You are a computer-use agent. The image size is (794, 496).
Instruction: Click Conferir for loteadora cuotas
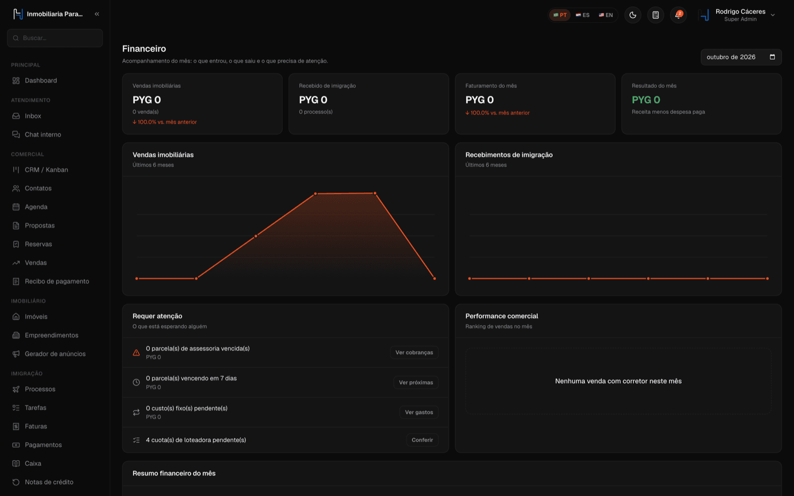(x=422, y=440)
